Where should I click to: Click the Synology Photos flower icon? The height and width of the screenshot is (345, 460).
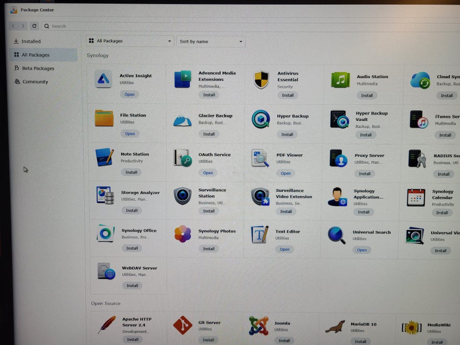pyautogui.click(x=183, y=234)
